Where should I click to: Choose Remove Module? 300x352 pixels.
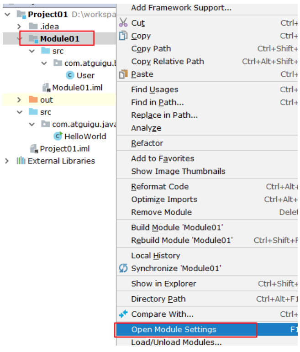tap(207, 212)
